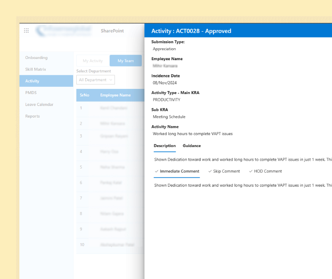Image resolution: width=332 pixels, height=279 pixels.
Task: Click the company logo in header
Action: click(64, 31)
